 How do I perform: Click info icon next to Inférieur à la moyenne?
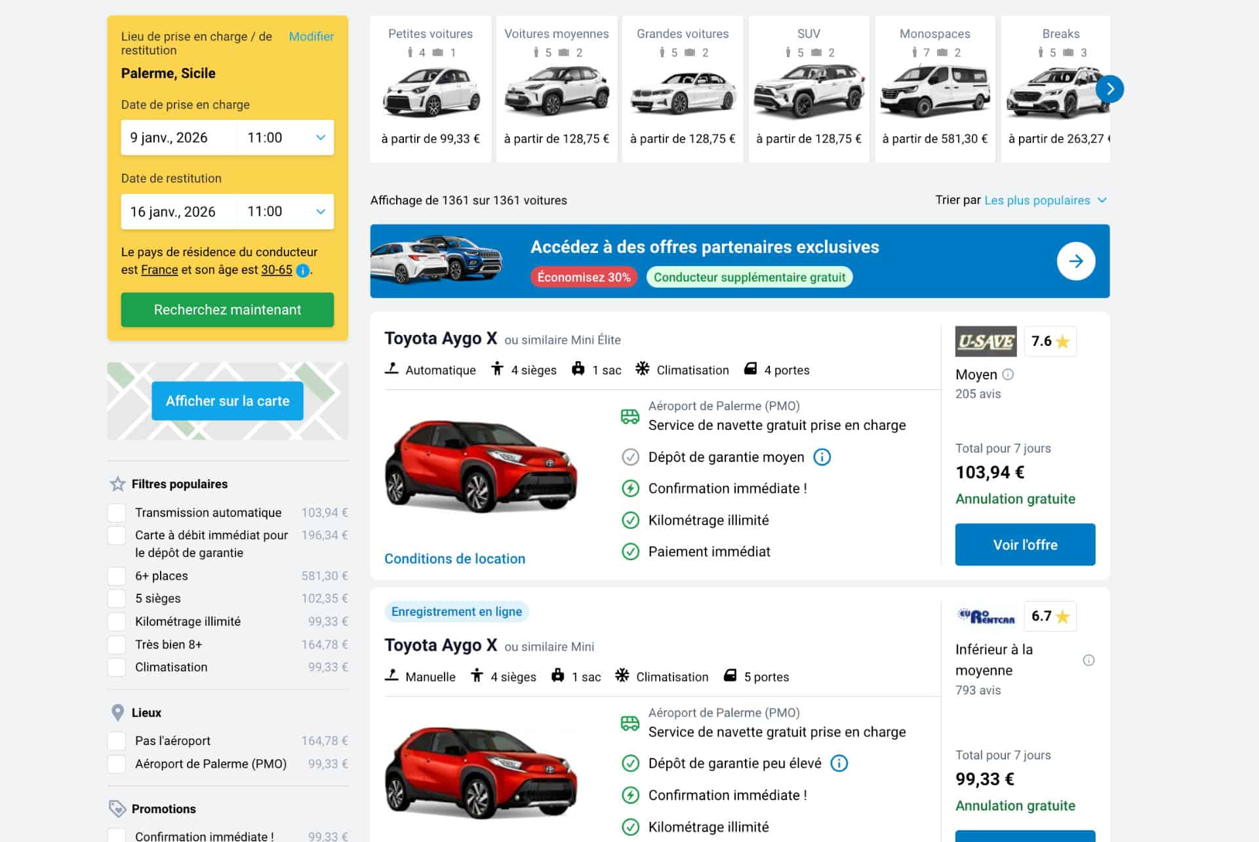pos(1088,660)
